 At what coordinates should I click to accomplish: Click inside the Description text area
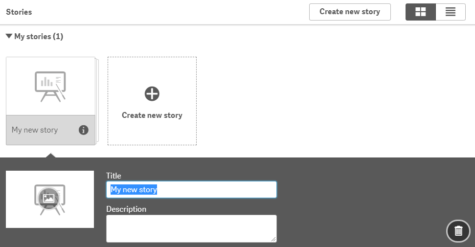[x=191, y=229]
